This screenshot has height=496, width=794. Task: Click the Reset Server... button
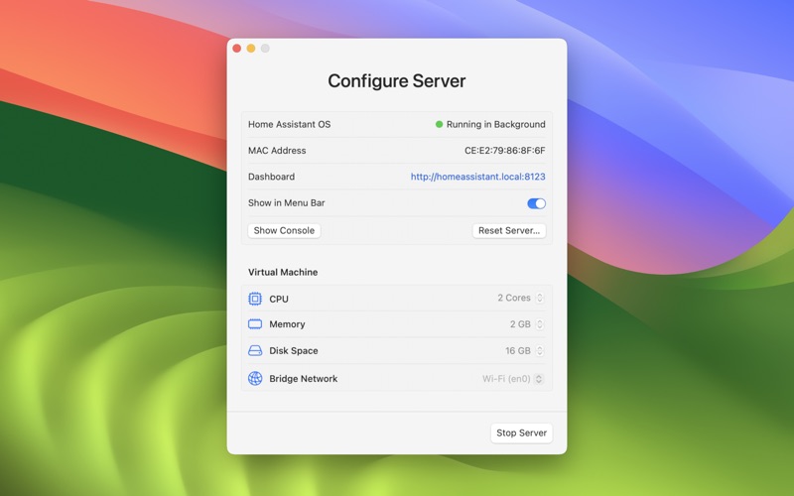(x=509, y=230)
